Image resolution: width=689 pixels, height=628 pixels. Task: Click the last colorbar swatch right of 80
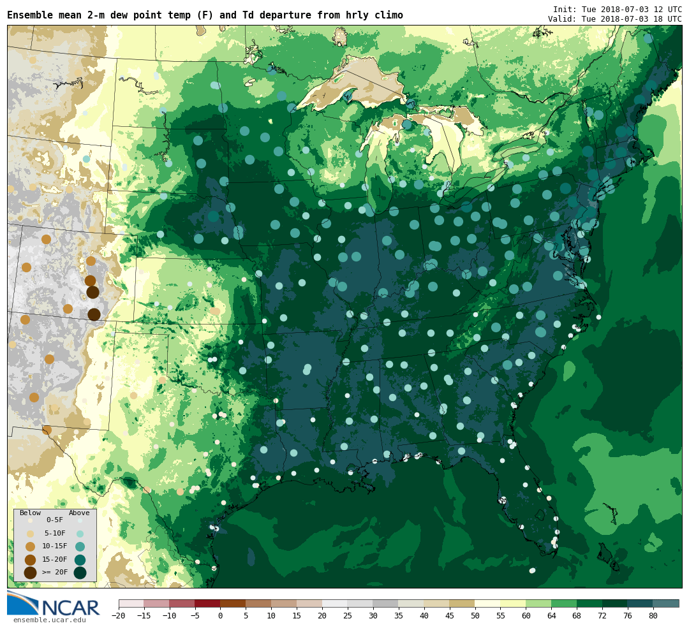click(666, 603)
